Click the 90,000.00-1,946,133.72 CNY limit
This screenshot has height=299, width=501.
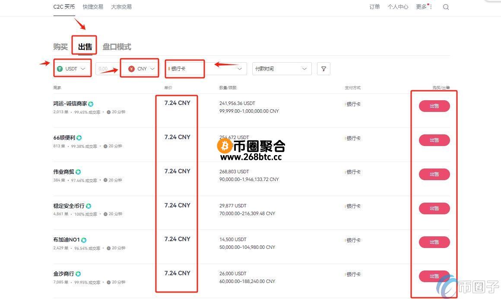(x=249, y=179)
